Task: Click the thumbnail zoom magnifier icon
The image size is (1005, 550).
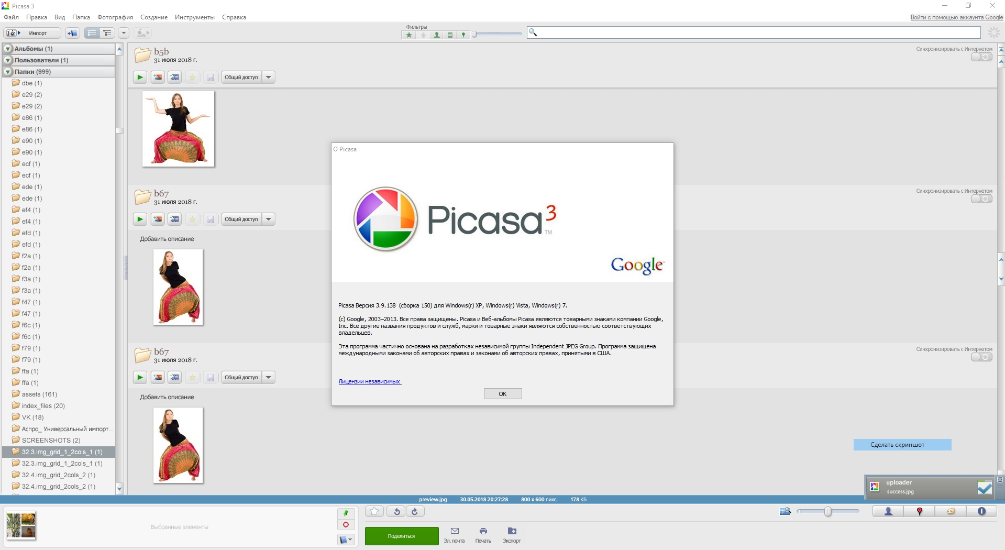Action: pos(785,511)
